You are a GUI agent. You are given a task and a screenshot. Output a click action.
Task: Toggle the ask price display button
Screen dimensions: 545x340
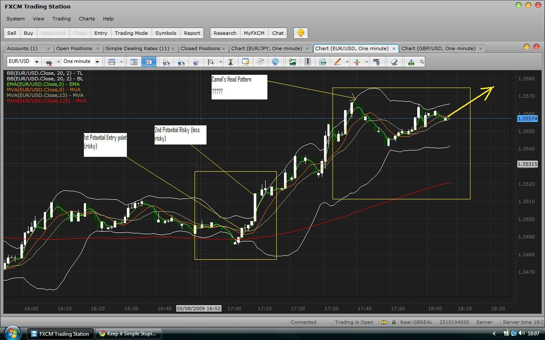(x=148, y=62)
